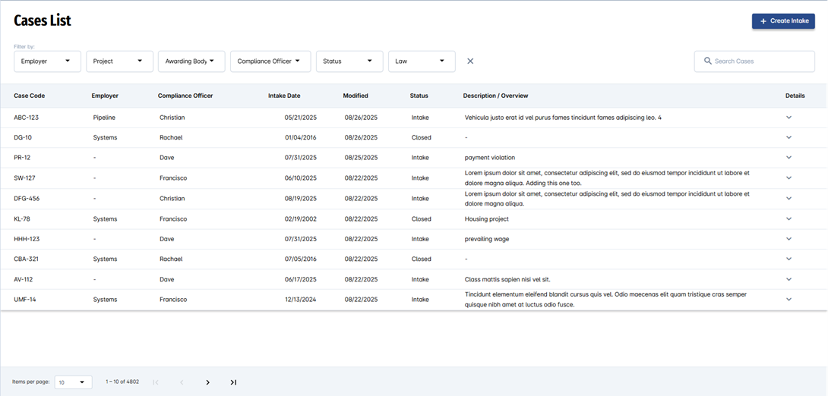This screenshot has height=396, width=828.
Task: Click case code AV-112
Action: [x=24, y=279]
